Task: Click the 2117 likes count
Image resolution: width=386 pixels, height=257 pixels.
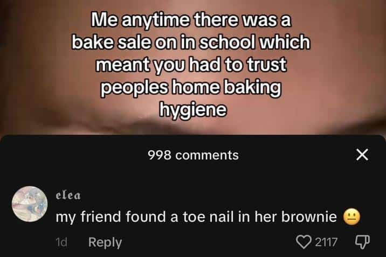Action: [326, 242]
